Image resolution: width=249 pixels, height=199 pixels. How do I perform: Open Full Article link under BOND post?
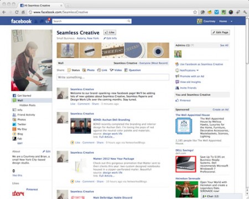[107, 137]
